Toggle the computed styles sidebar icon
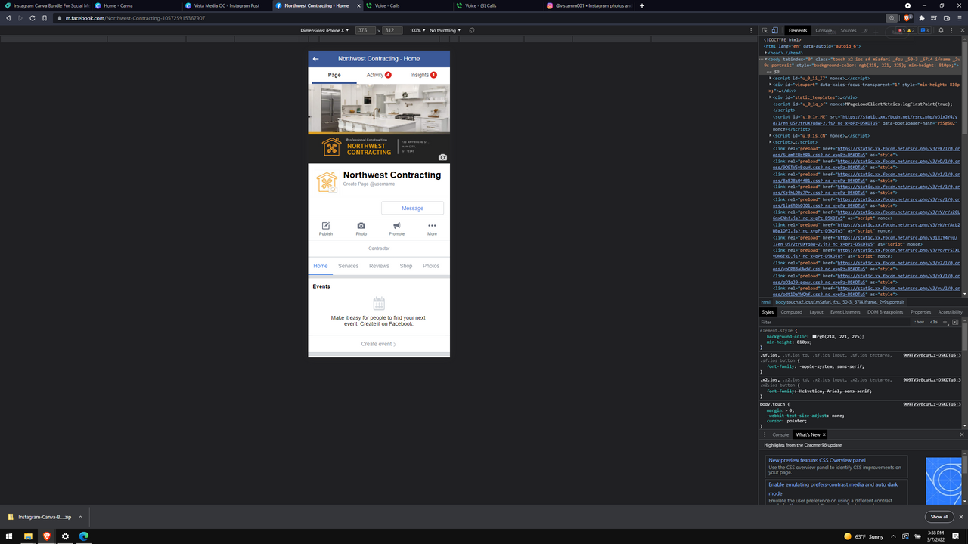 [955, 322]
